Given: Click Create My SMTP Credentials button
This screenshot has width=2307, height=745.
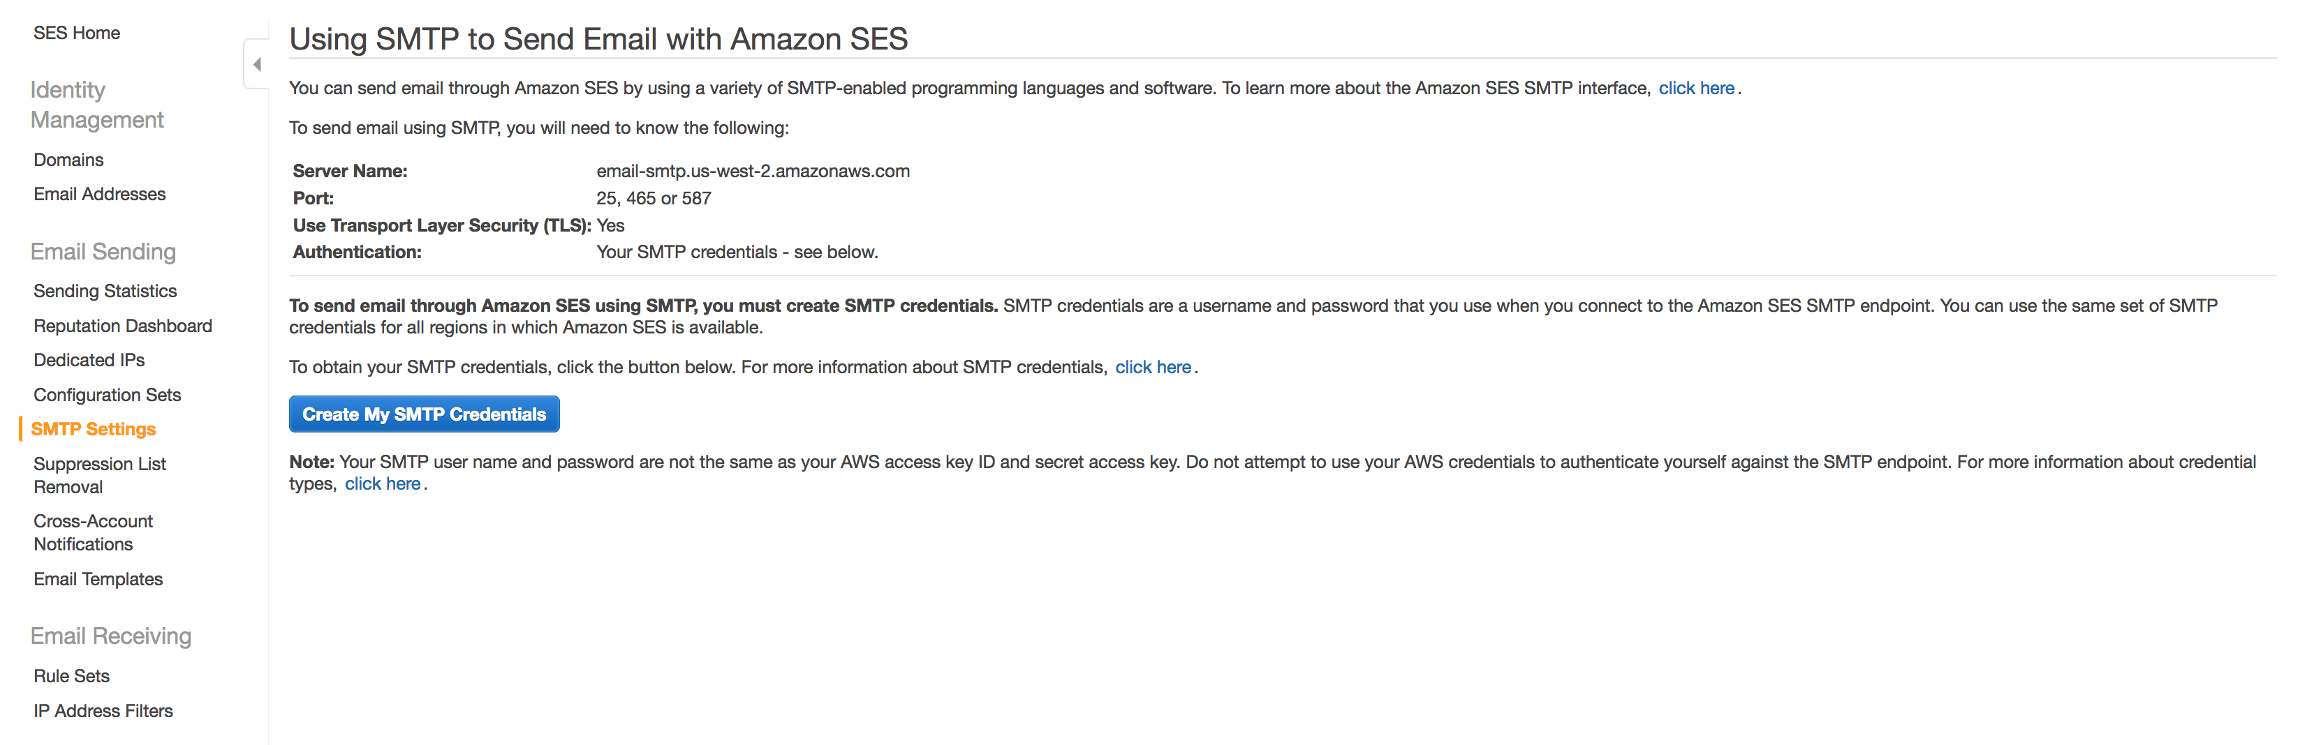Looking at the screenshot, I should 424,414.
